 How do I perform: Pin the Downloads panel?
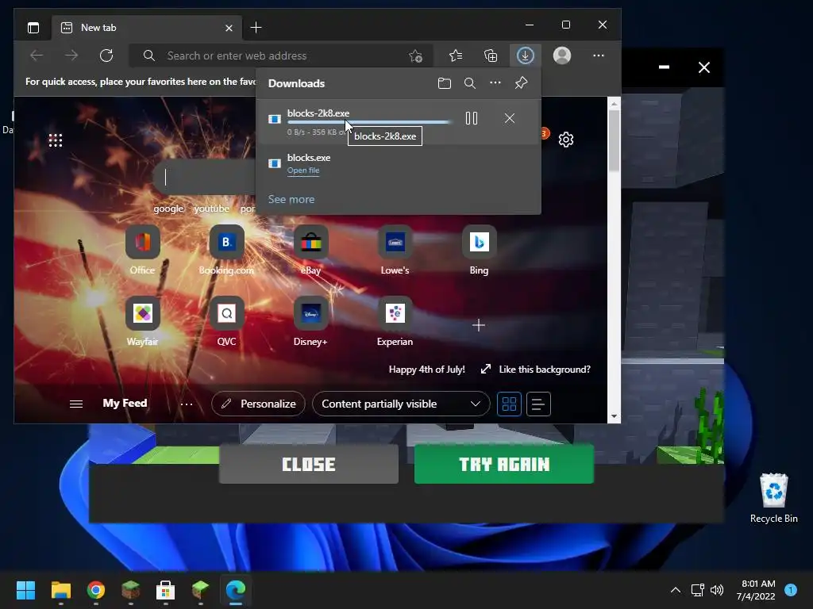[521, 82]
